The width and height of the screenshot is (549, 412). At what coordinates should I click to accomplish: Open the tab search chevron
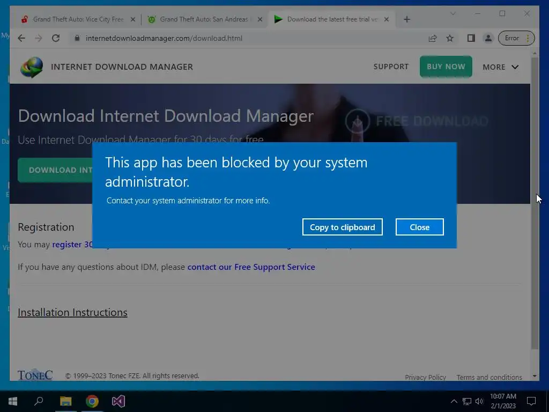click(x=452, y=13)
